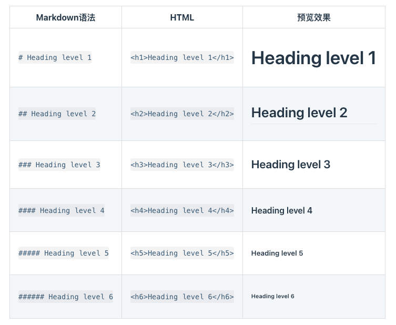396x325 pixels.
Task: Click the rendered Heading level 3 preview
Action: [x=290, y=165]
